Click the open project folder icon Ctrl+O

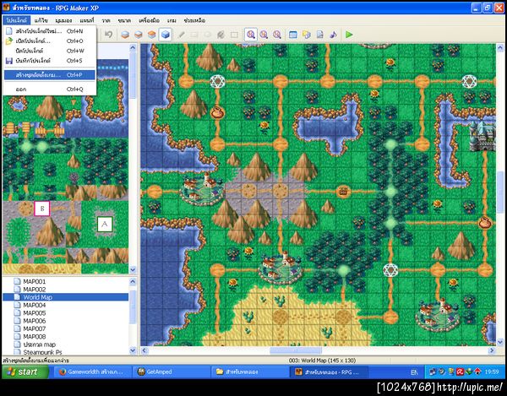click(x=9, y=41)
